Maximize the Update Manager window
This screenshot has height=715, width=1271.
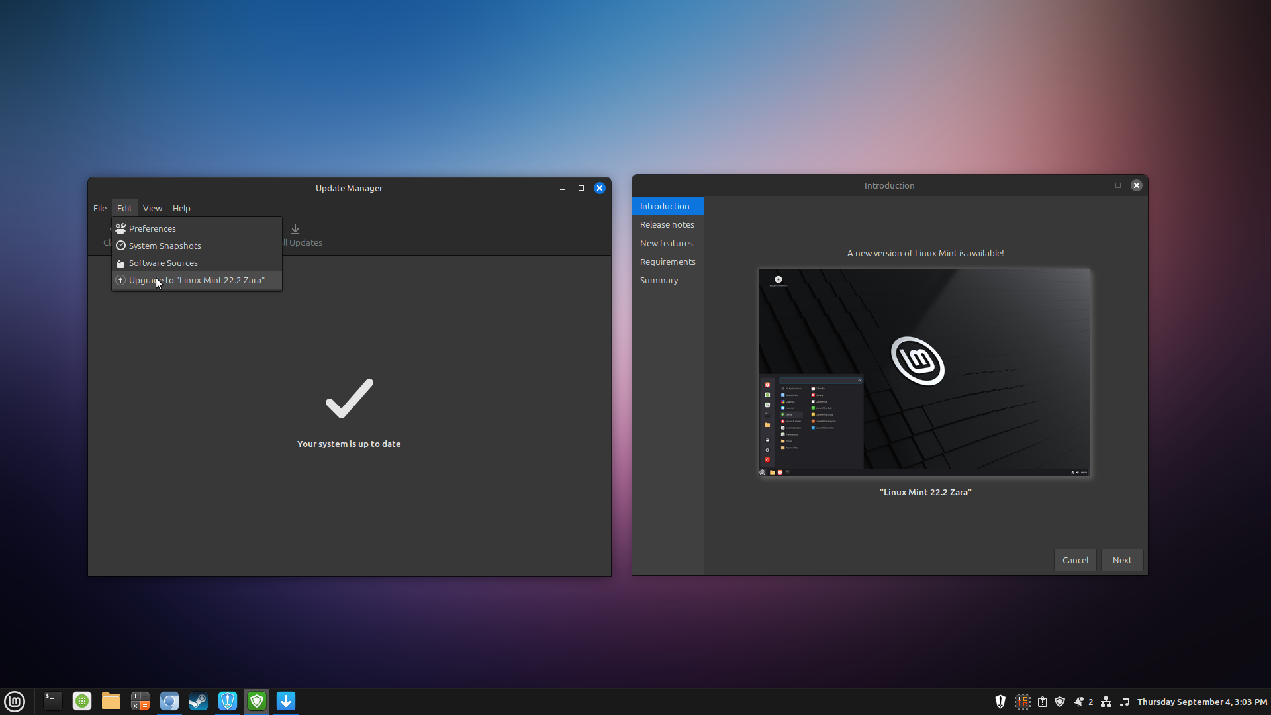[x=581, y=188]
